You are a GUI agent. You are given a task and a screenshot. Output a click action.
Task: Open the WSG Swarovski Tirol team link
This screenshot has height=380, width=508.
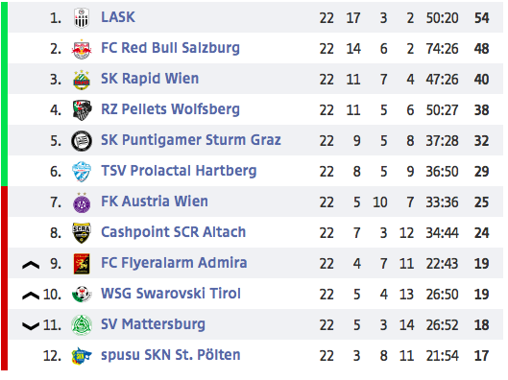point(171,294)
